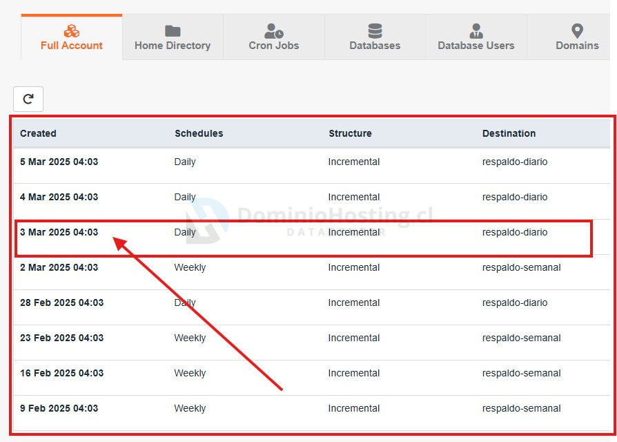Pick the 9 Feb 2025 04:03 backup
Viewport: 617px width, 442px height.
tap(59, 409)
